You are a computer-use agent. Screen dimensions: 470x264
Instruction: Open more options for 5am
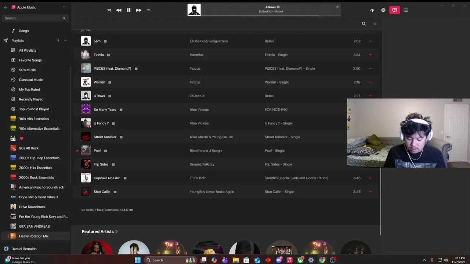click(x=370, y=41)
